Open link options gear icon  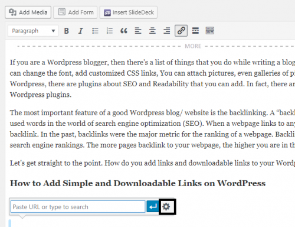166,207
